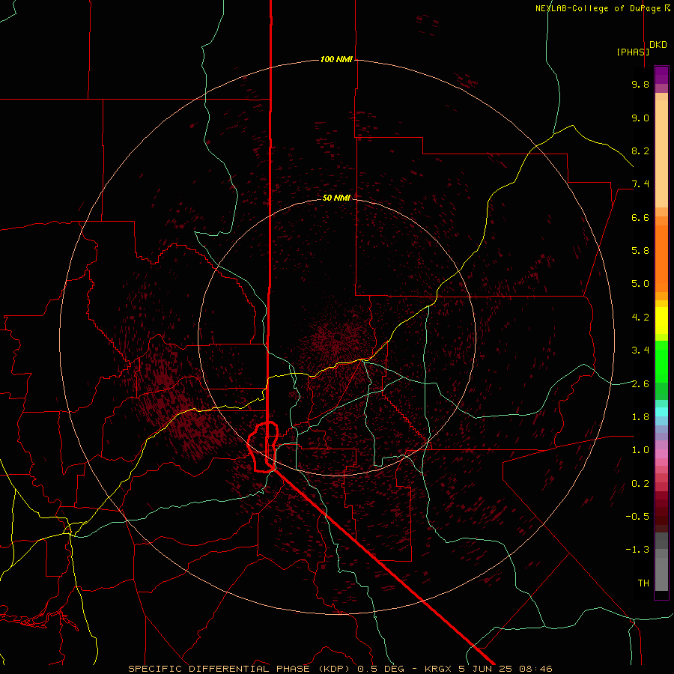Click the -0.5 color scale value

pyautogui.click(x=637, y=517)
